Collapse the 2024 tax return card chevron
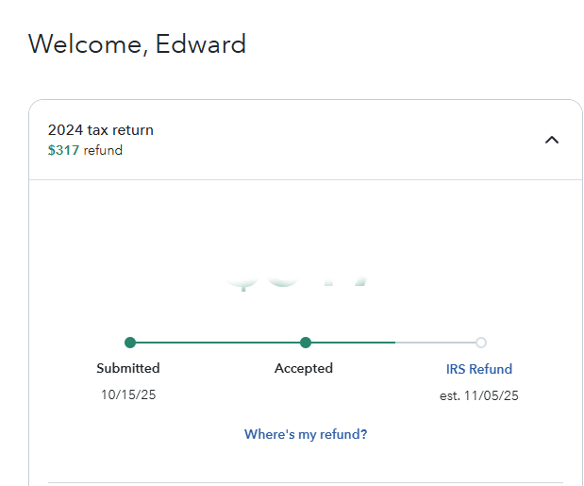584x486 pixels. pyautogui.click(x=552, y=140)
